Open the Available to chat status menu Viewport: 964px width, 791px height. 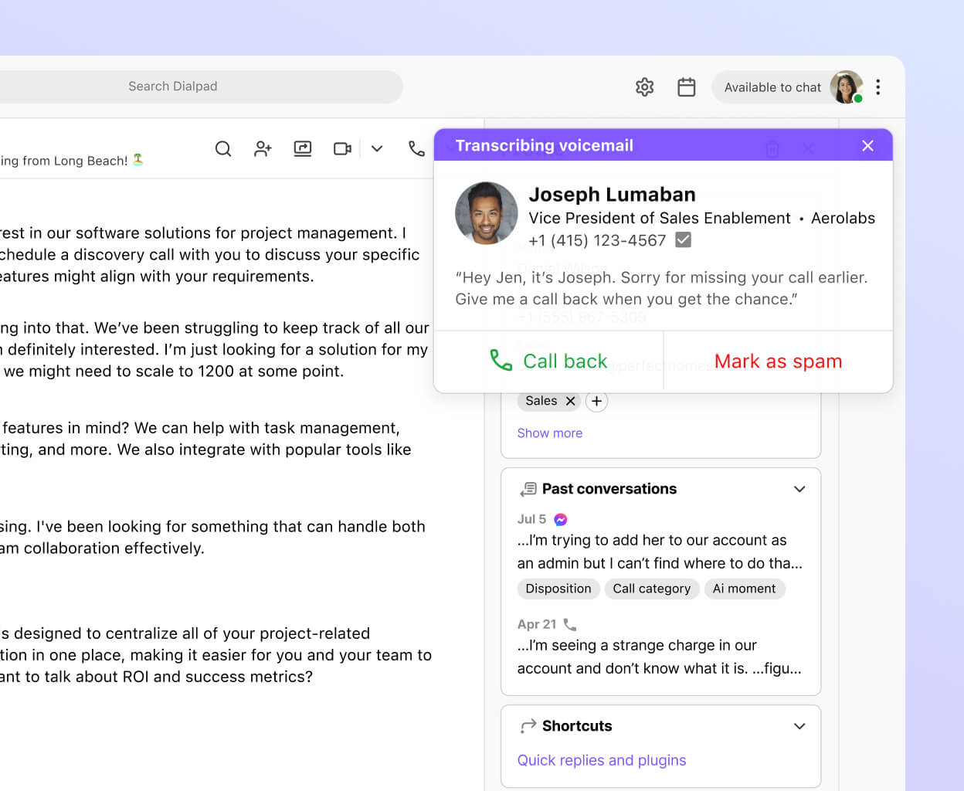(772, 87)
